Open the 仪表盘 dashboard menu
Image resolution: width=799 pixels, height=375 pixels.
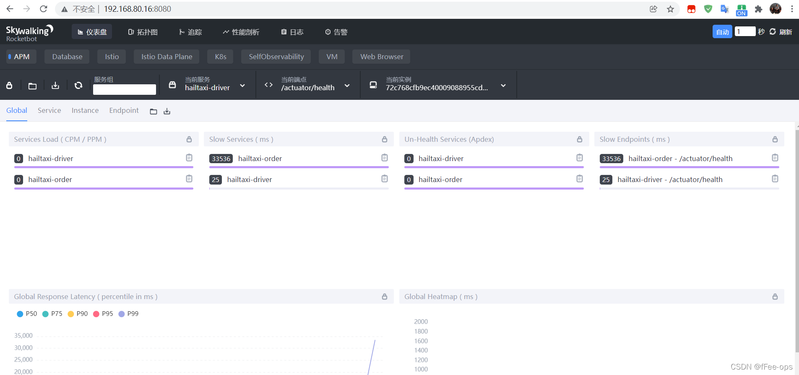pyautogui.click(x=92, y=32)
